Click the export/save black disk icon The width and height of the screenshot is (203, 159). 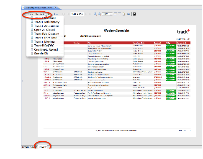point(134,14)
